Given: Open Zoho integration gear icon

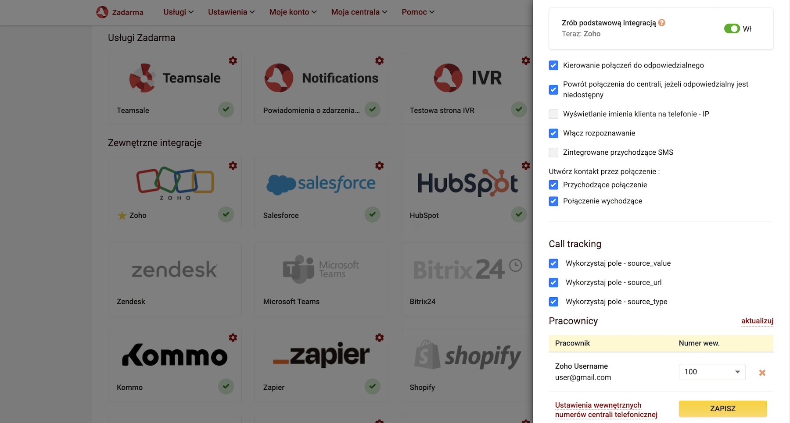Looking at the screenshot, I should pos(233,166).
